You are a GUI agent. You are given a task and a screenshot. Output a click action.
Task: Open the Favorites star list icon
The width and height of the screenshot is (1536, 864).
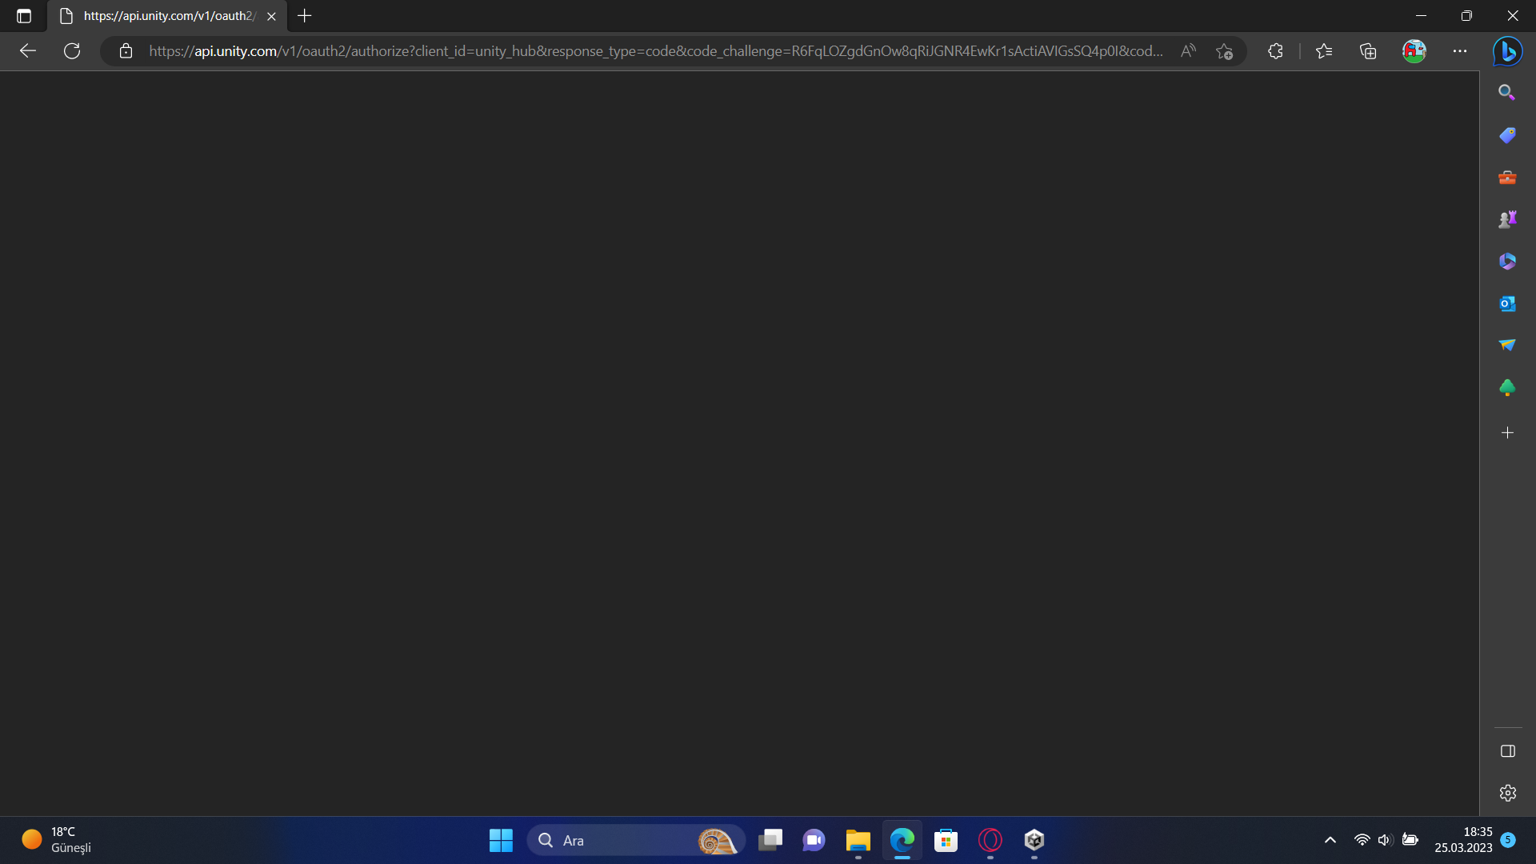click(1324, 51)
